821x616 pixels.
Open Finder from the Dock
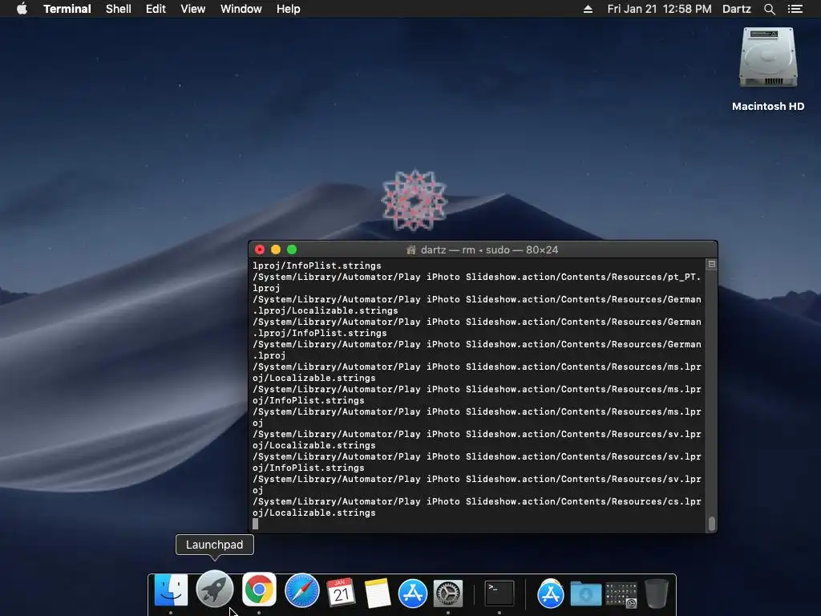(172, 591)
